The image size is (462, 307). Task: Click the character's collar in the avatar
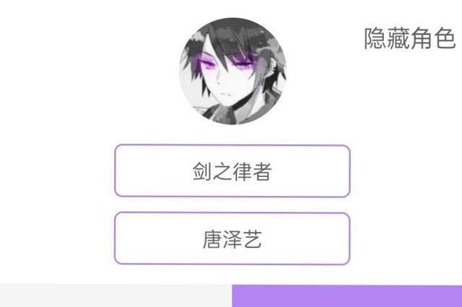(x=224, y=113)
